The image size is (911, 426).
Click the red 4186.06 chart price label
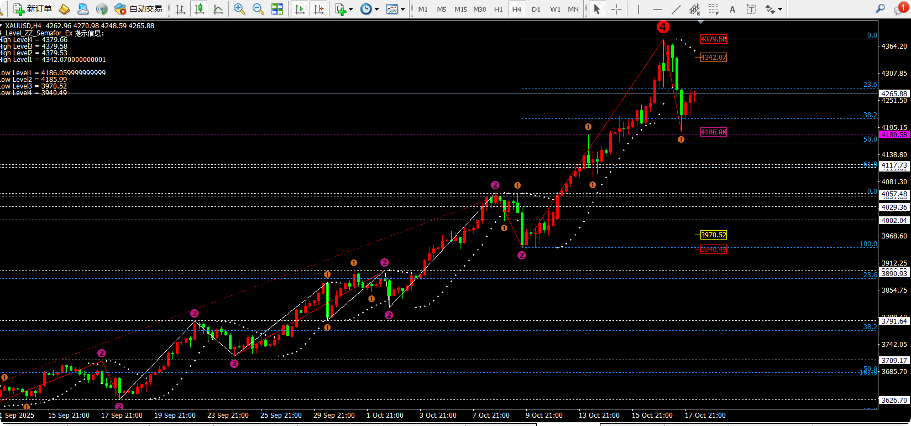tap(714, 132)
